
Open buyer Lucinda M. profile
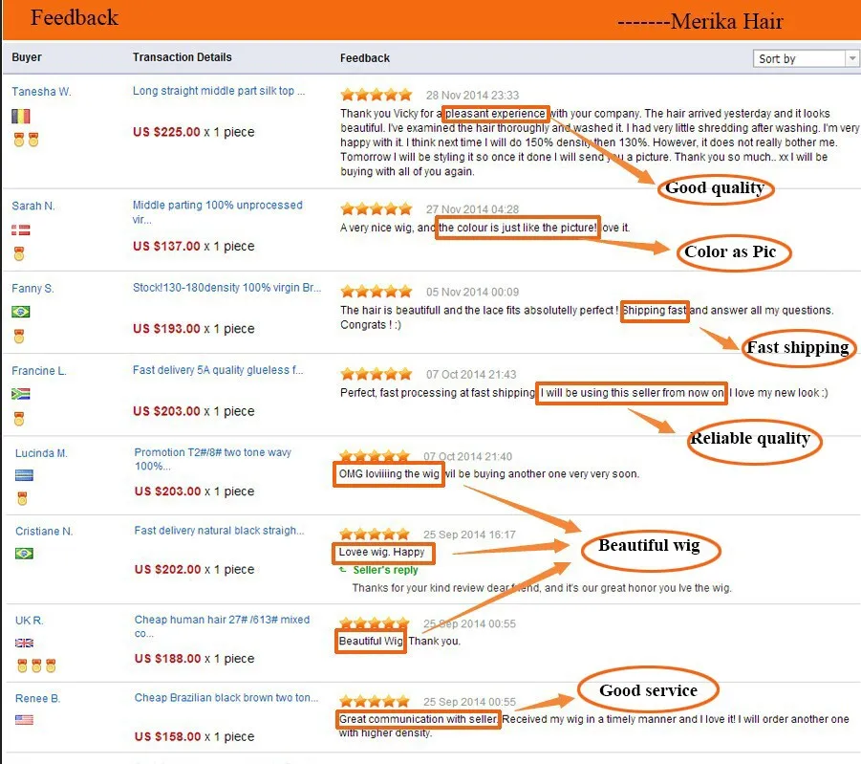41,453
